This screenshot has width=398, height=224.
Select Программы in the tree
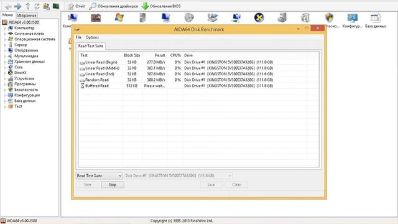click(25, 84)
